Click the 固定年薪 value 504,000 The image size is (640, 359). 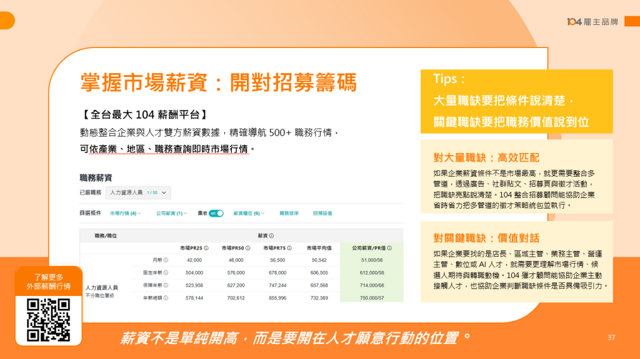pos(194,272)
